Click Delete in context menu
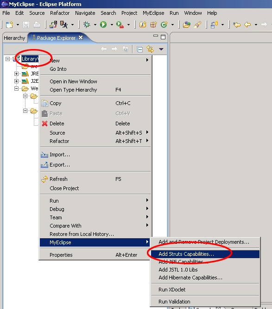Viewport: 272px width, 309px height. tap(95, 124)
